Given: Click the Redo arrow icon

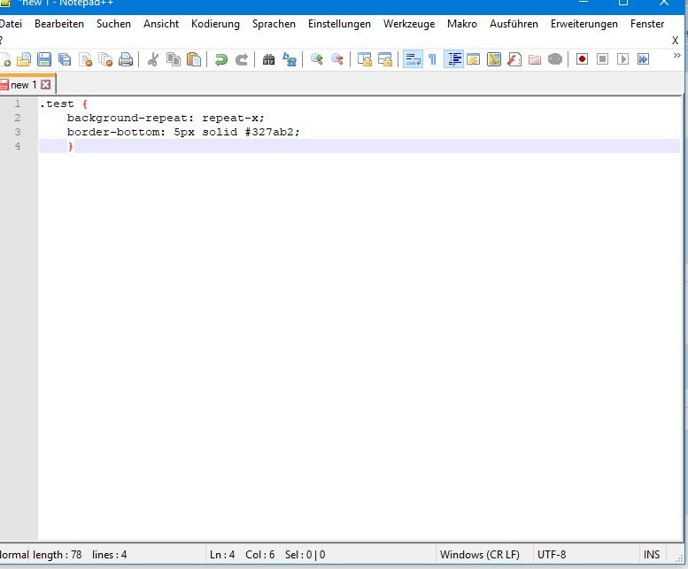Looking at the screenshot, I should coord(241,59).
